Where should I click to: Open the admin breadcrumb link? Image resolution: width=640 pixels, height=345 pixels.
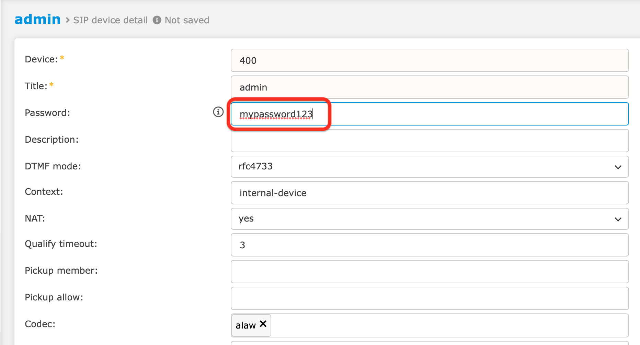37,20
